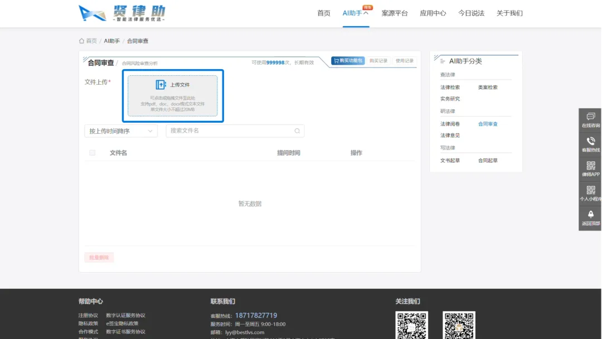
Task: Click the hotline number 18717827719
Action: [256, 315]
